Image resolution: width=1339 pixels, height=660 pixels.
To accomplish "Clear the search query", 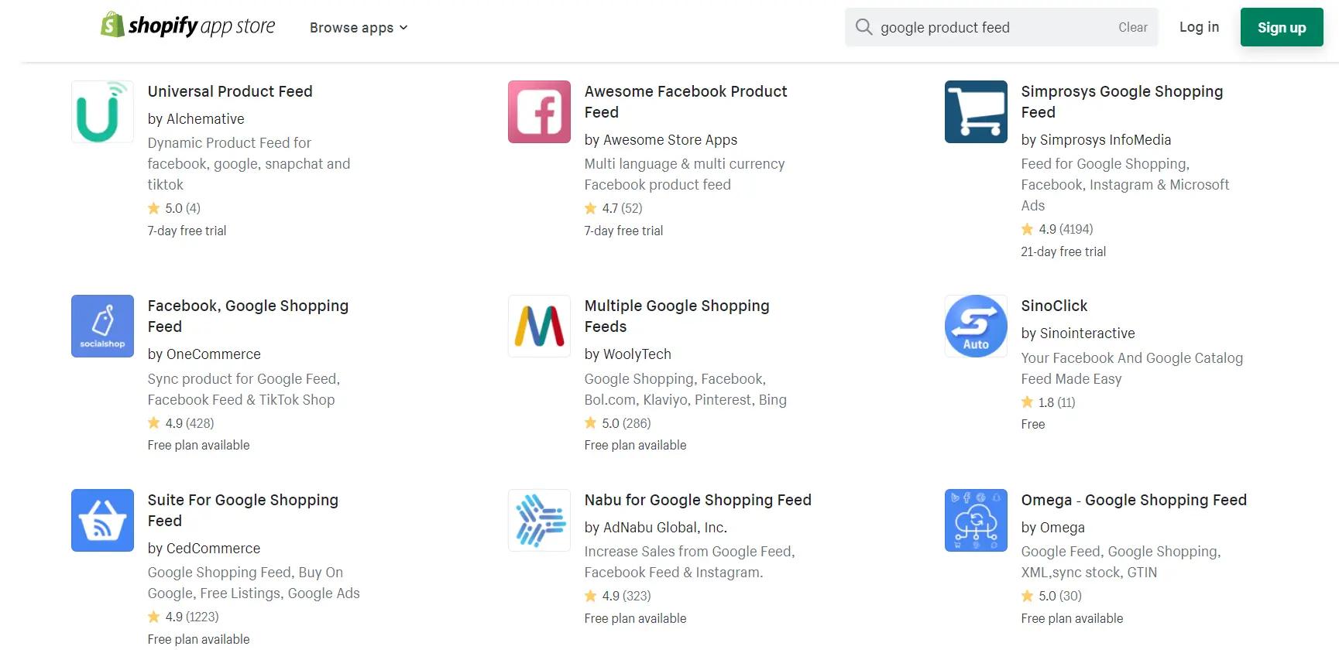I will pos(1132,27).
